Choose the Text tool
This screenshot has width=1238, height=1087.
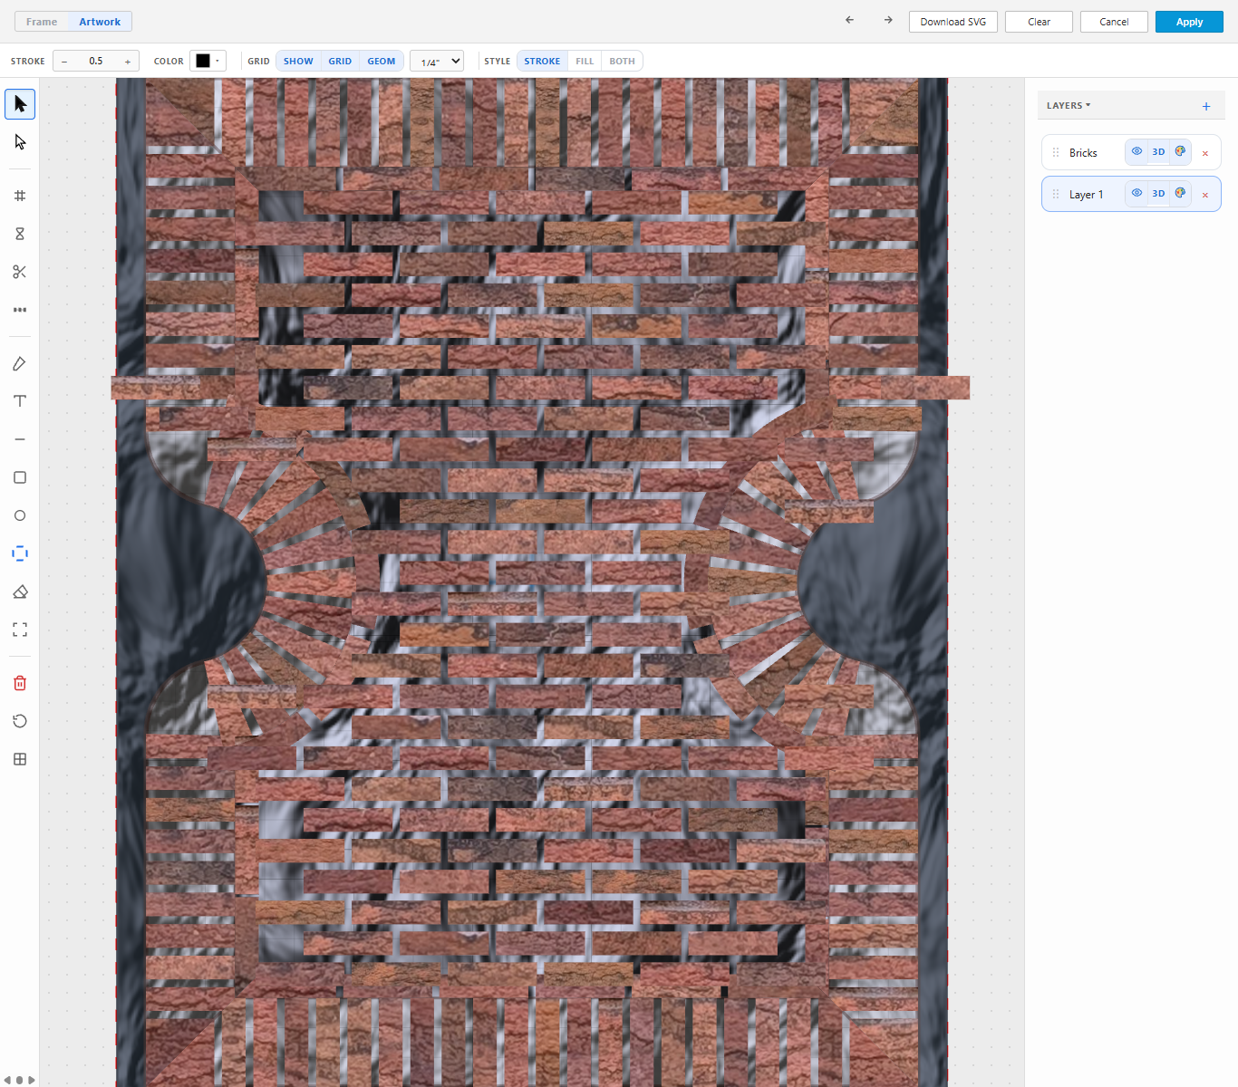(20, 401)
